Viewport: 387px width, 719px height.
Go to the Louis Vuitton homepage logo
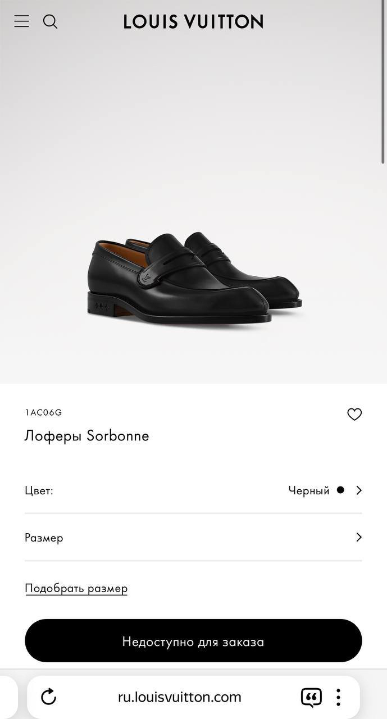coord(193,22)
